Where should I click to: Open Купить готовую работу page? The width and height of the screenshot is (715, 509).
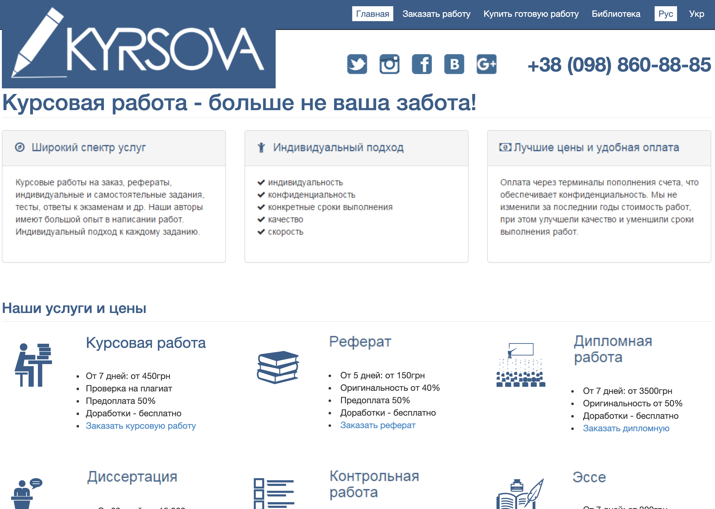point(531,14)
